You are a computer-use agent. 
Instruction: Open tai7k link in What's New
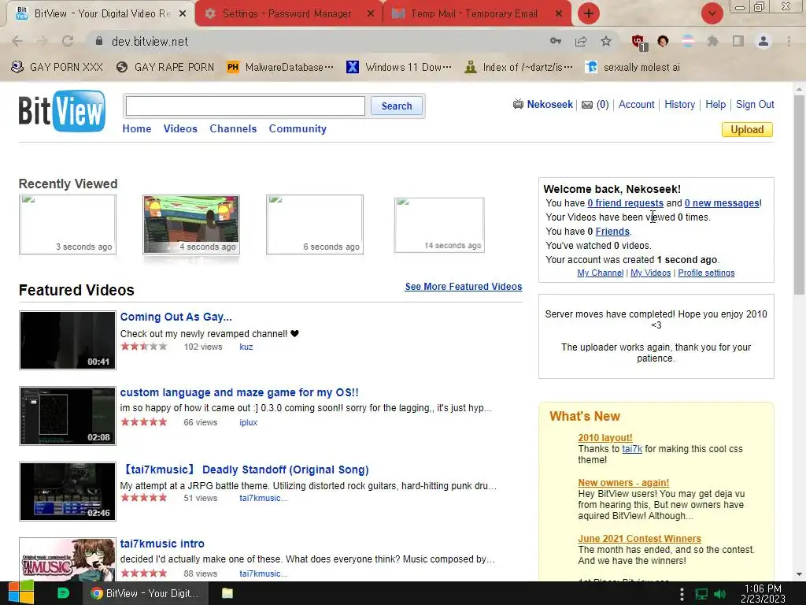pyautogui.click(x=632, y=449)
